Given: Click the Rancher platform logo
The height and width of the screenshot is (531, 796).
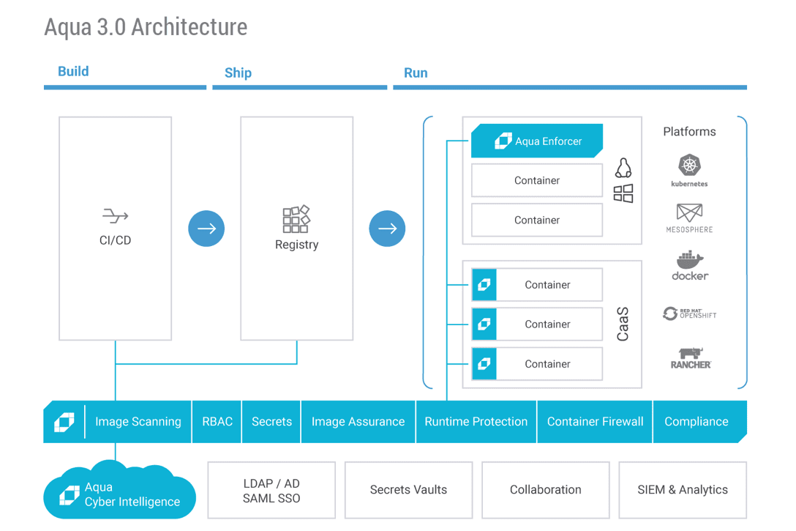Looking at the screenshot, I should (x=690, y=358).
